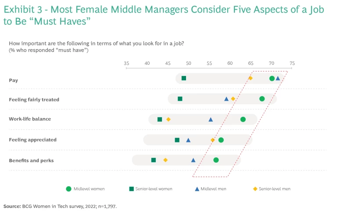Select the Pay row label
Image resolution: width=337 pixels, height=214 pixels.
14,80
